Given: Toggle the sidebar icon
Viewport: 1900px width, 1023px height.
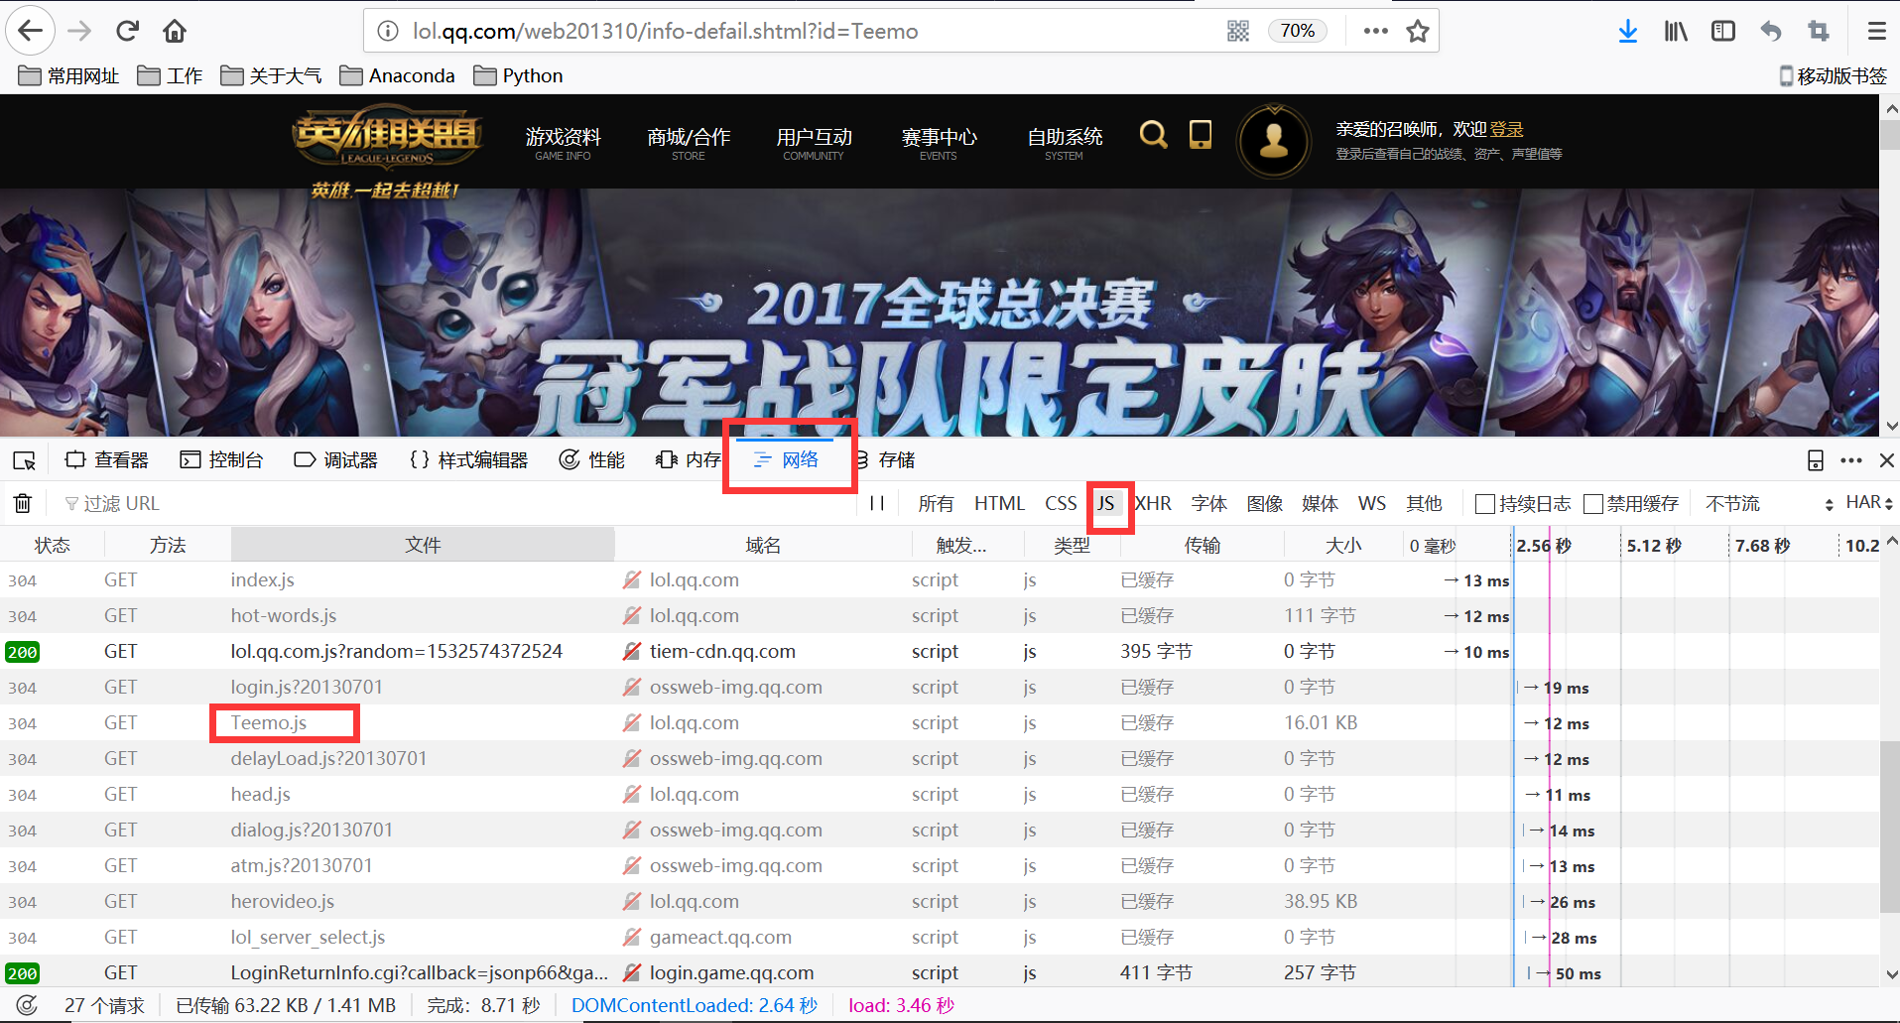Looking at the screenshot, I should pos(1723,31).
